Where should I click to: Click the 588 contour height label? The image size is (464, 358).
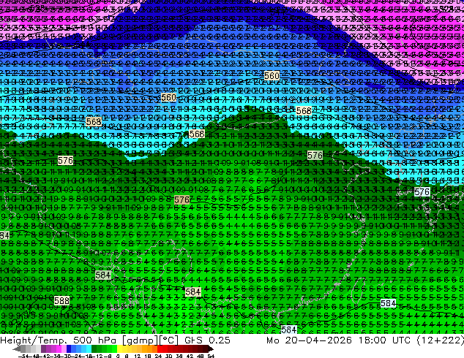62,301
